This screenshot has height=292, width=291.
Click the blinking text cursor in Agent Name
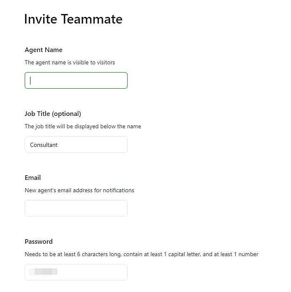click(x=30, y=81)
